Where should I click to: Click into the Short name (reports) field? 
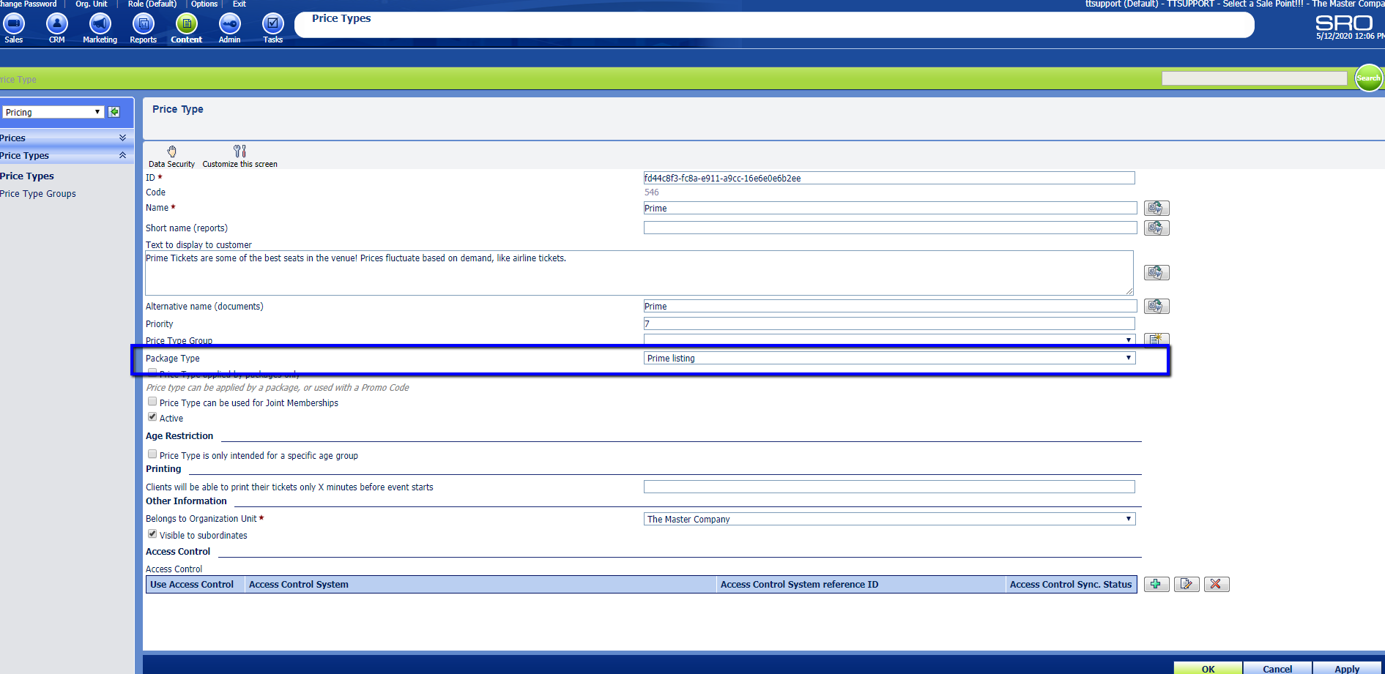(889, 228)
